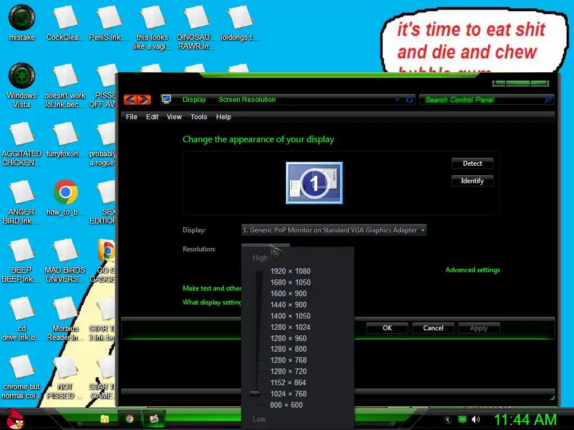Click the volume speaker tray icon
Image resolution: width=574 pixels, height=430 pixels.
click(x=476, y=419)
